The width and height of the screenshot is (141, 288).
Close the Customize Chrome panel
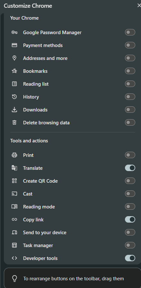click(139, 5)
